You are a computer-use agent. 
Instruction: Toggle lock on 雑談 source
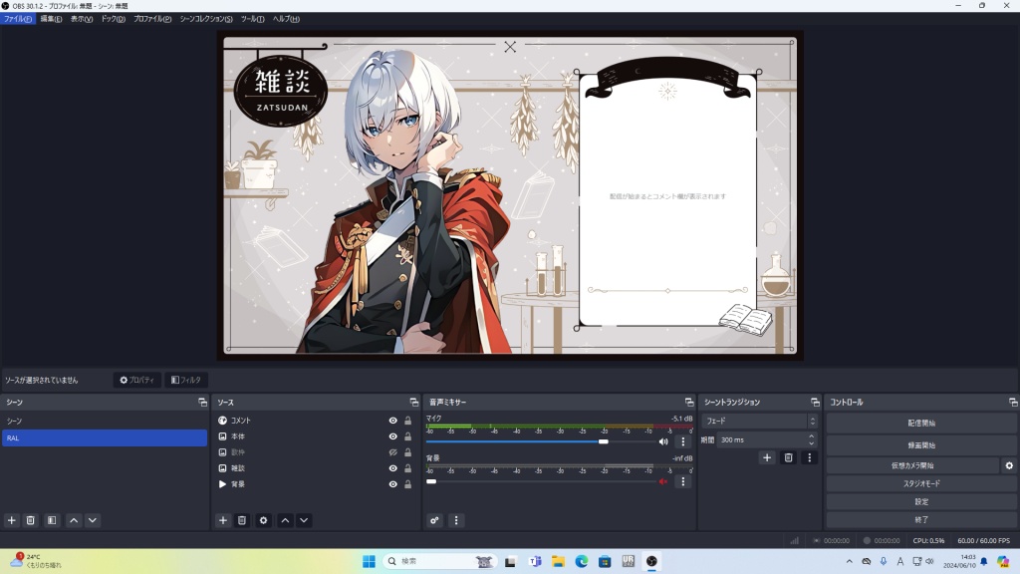[407, 468]
